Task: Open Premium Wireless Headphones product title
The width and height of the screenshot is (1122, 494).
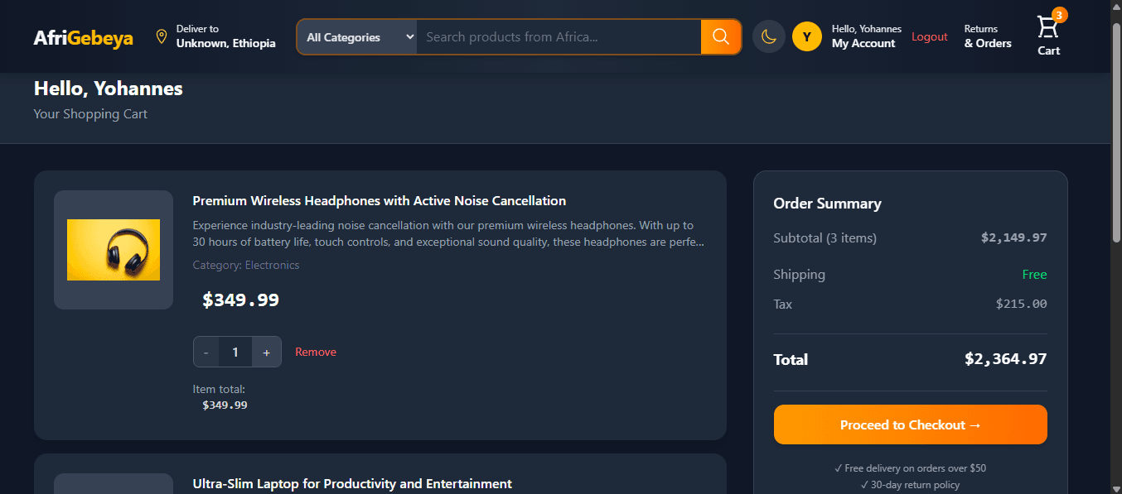Action: [x=380, y=200]
